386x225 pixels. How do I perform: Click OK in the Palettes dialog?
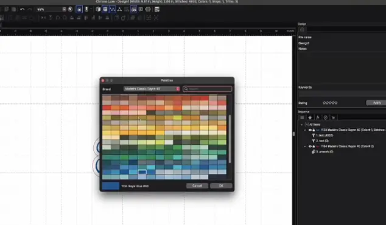click(x=221, y=186)
